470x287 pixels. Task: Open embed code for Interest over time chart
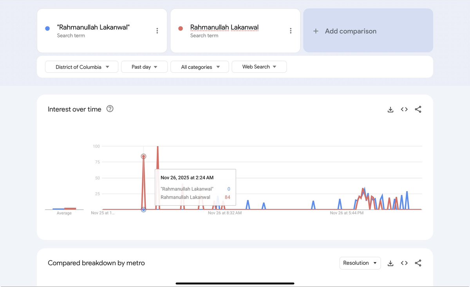click(404, 109)
